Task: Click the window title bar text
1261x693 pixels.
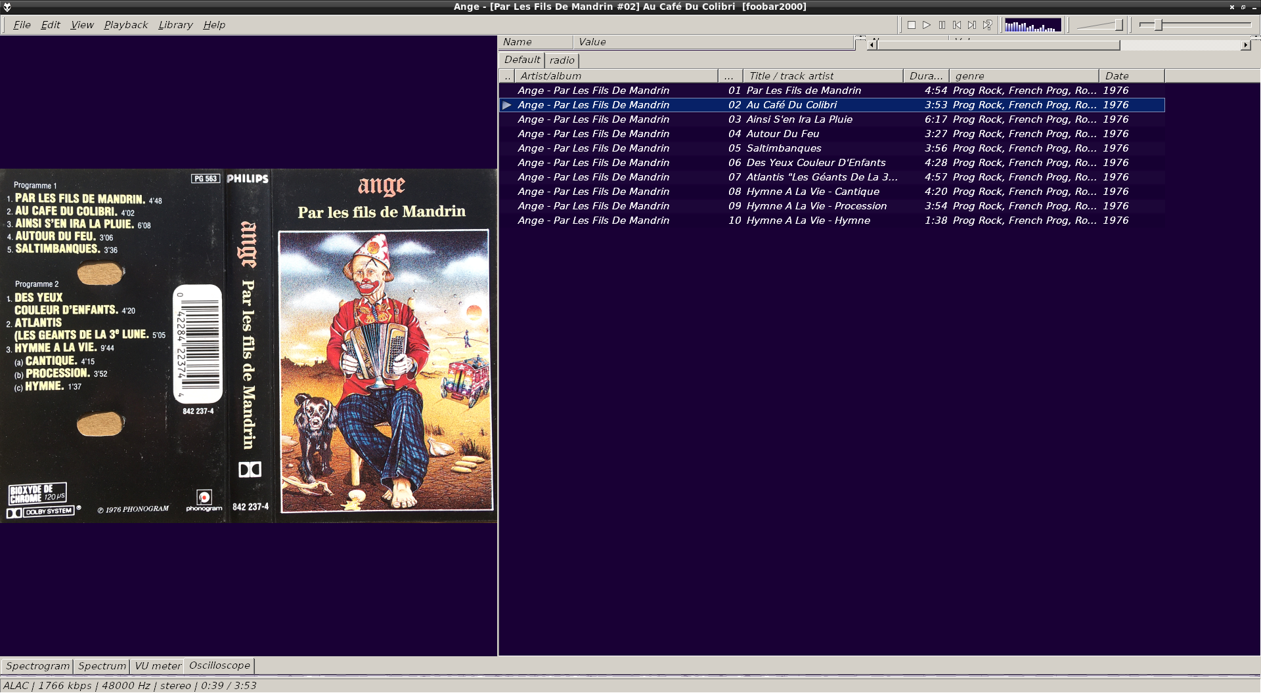Action: coord(630,7)
